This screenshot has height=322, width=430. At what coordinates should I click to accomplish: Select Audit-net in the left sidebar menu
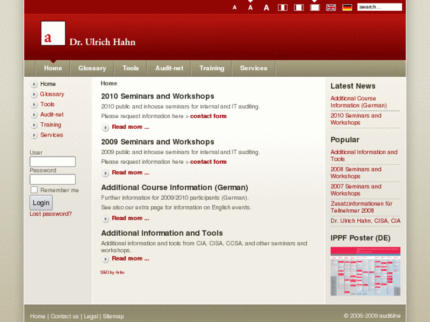52,114
